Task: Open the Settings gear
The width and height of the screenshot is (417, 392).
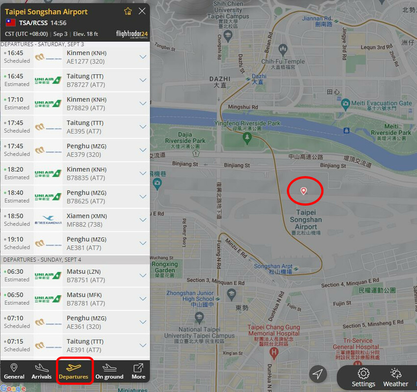Action: tap(364, 377)
